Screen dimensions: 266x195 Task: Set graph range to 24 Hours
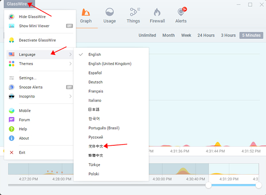(x=206, y=35)
